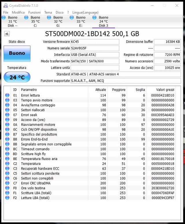This screenshot has width=185, height=224.
Task: Click raw value 0000E9433F97 of Letture LBA
Action: [163, 198]
